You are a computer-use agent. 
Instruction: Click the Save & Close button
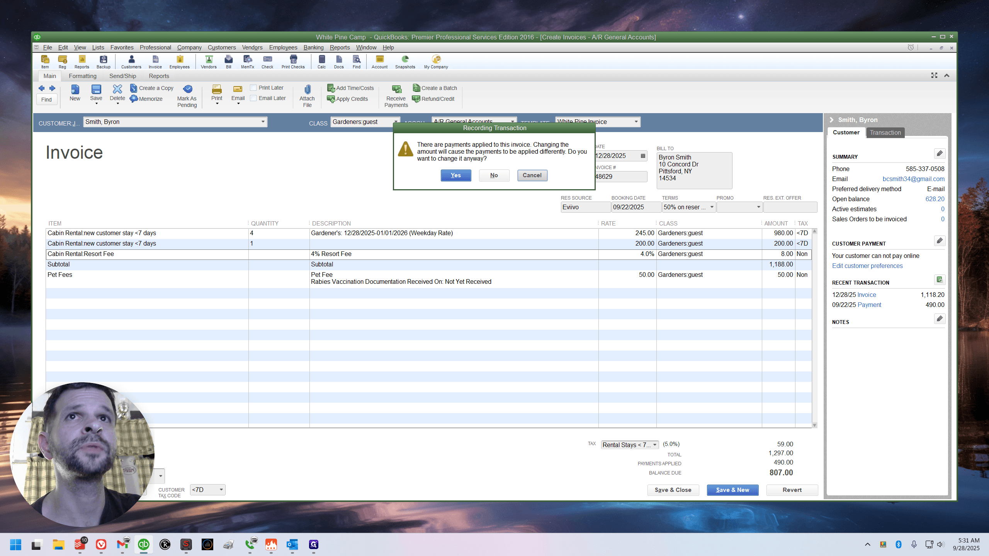point(673,490)
